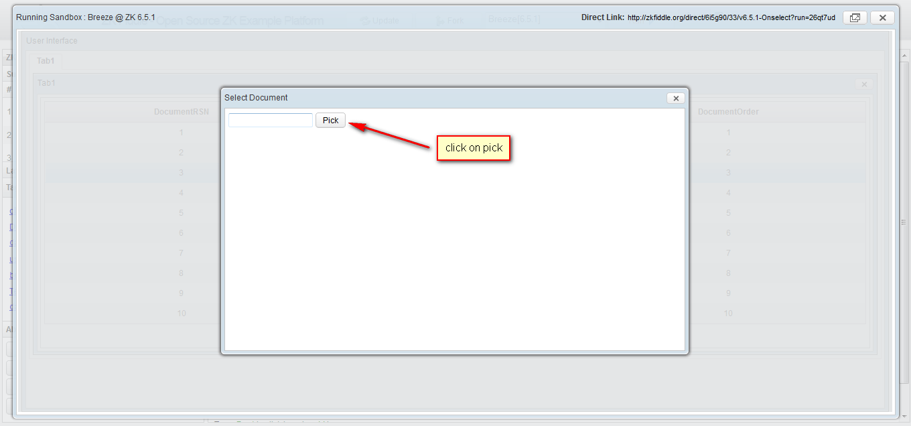This screenshot has width=911, height=426.
Task: Select the inner Tab1 tab header
Action: (46, 82)
